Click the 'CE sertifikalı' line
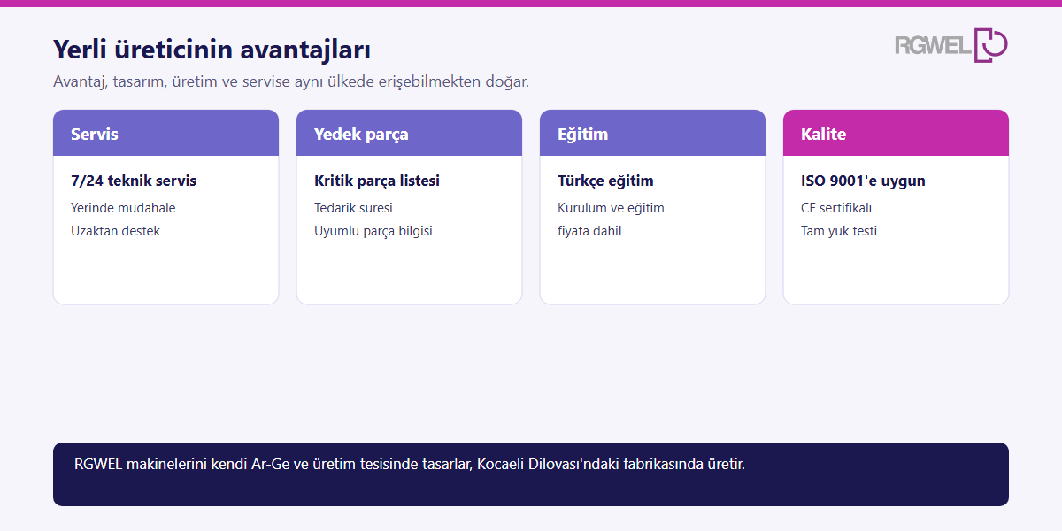The width and height of the screenshot is (1062, 531). coord(836,208)
